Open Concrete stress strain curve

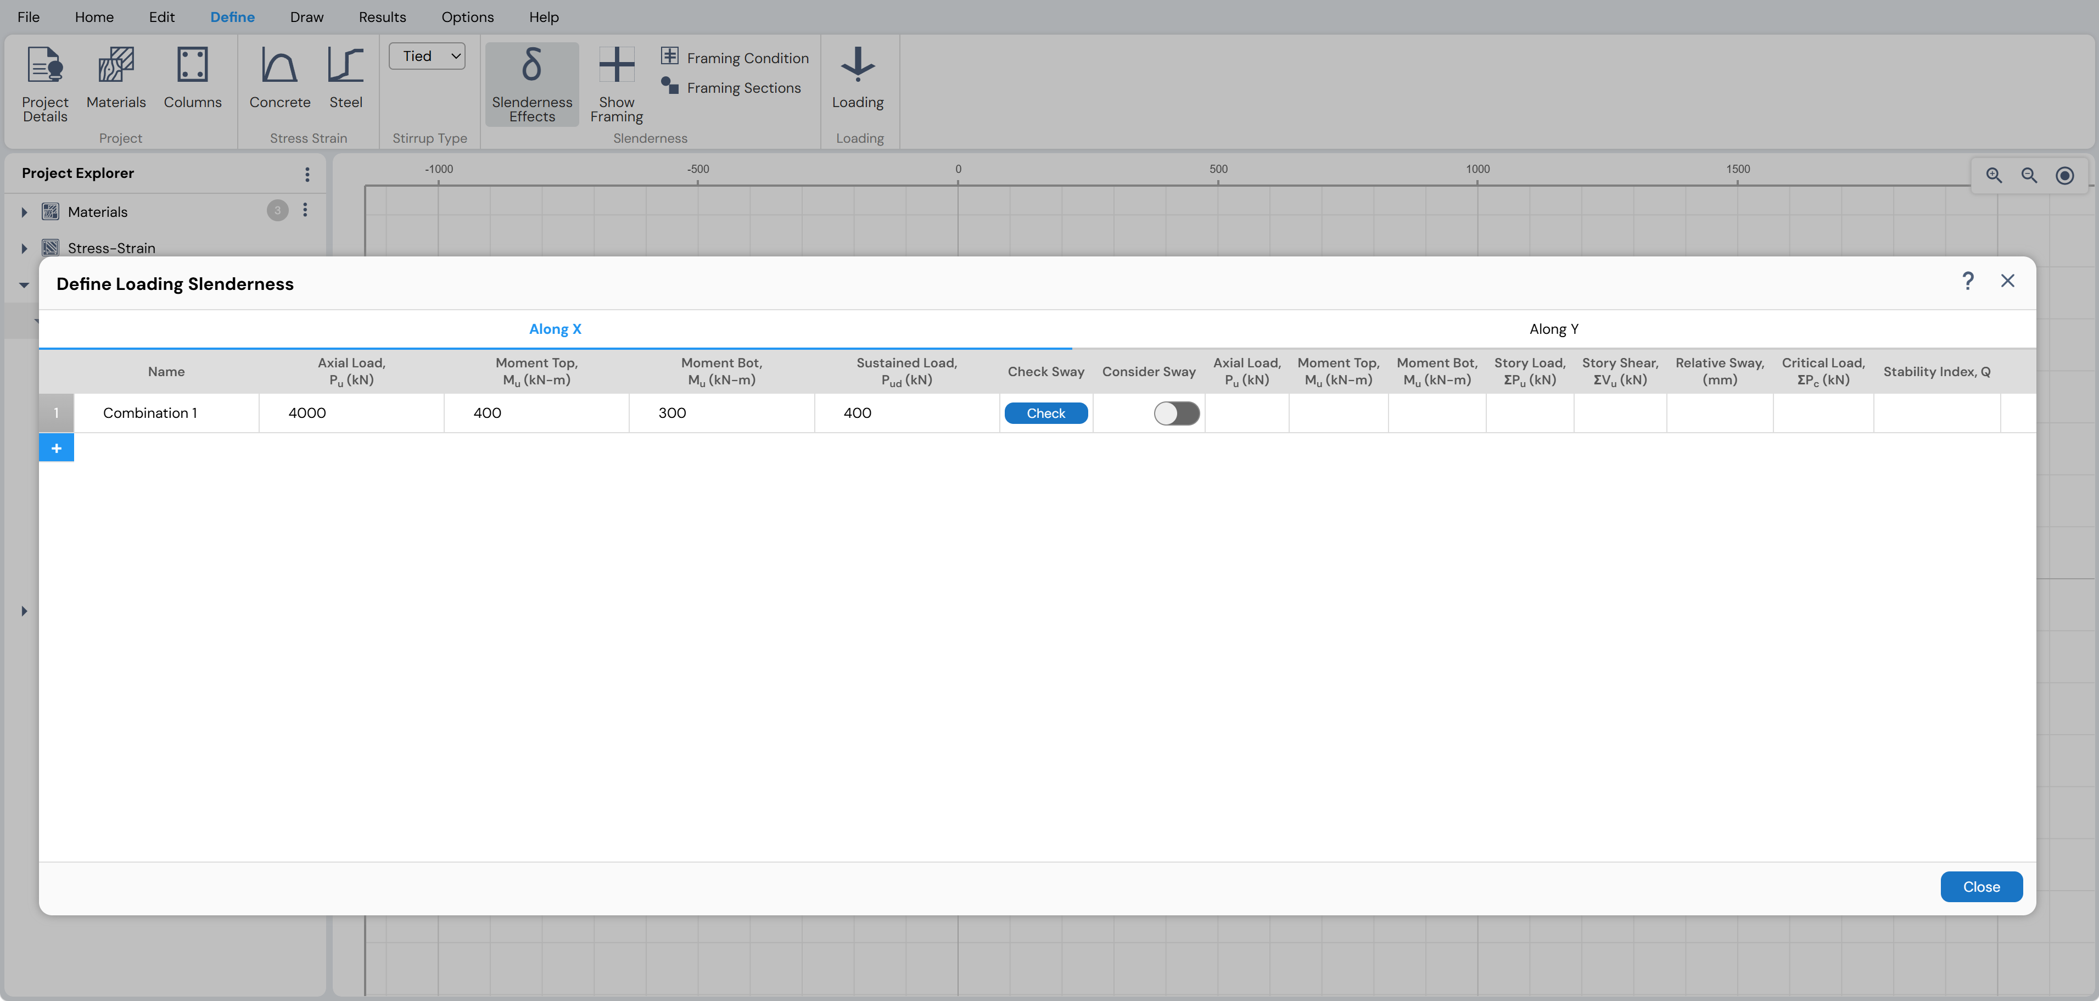click(279, 79)
